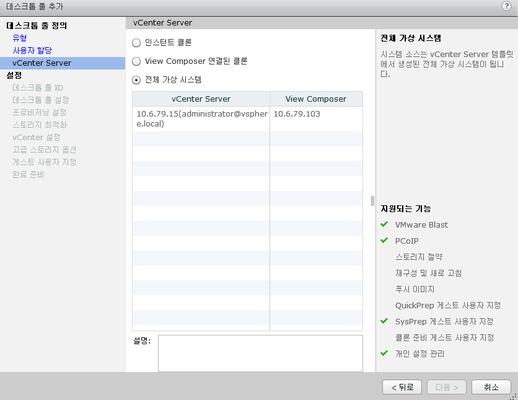The width and height of the screenshot is (518, 400).
Task: Click the 푸시 이미지 feature label
Action: 415,289
